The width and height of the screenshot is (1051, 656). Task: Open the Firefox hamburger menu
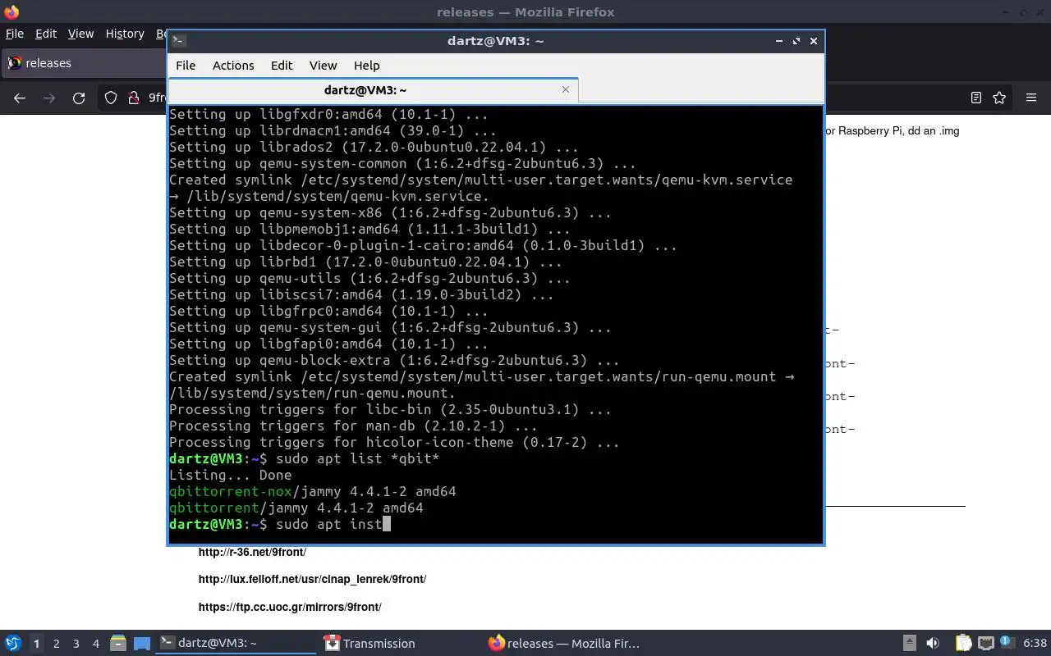[1031, 98]
